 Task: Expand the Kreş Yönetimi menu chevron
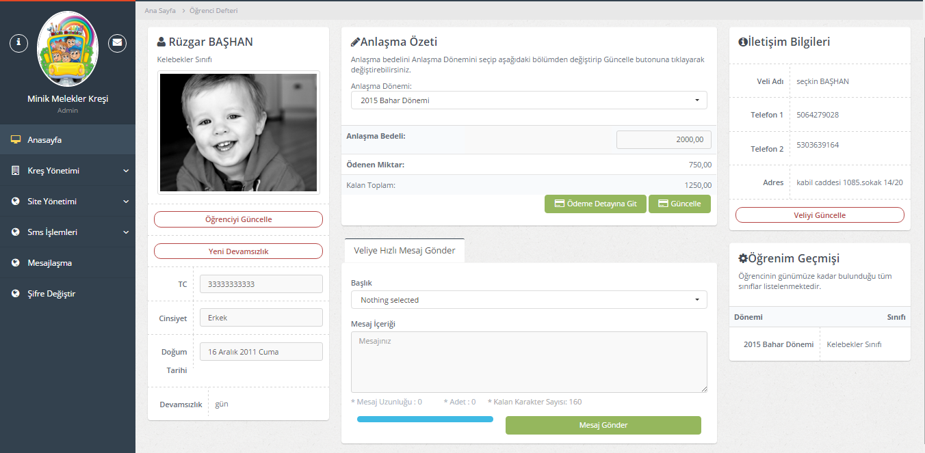coord(126,171)
